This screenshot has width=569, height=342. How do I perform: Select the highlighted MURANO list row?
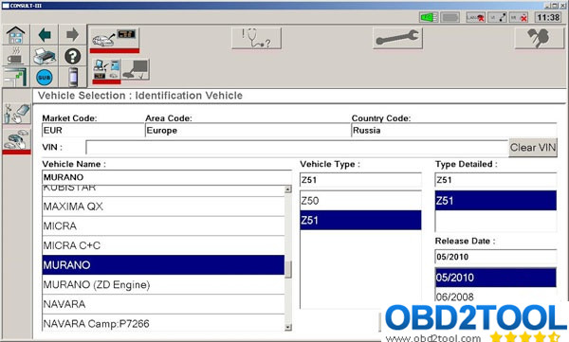coord(163,265)
